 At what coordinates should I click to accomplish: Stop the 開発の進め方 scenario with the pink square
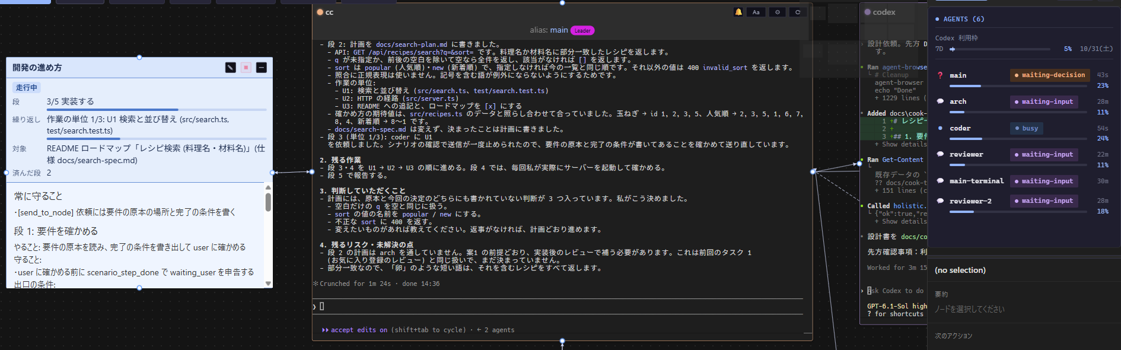(246, 68)
